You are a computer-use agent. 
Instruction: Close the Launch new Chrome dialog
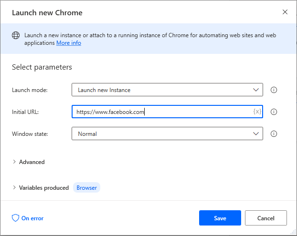coord(285,12)
